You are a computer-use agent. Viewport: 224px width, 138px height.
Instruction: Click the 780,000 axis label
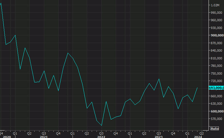click(216, 66)
